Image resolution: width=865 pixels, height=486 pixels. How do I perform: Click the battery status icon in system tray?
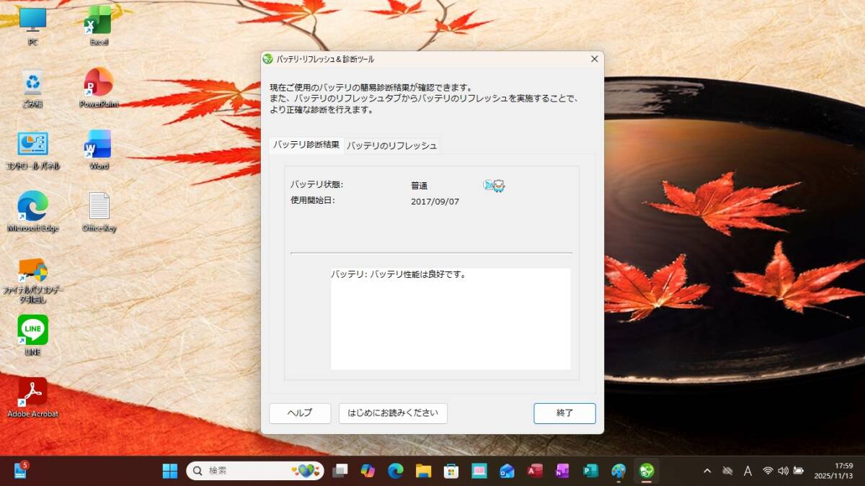797,472
